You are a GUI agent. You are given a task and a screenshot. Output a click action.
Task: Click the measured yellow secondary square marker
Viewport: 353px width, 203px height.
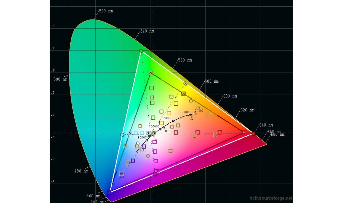(x=183, y=94)
